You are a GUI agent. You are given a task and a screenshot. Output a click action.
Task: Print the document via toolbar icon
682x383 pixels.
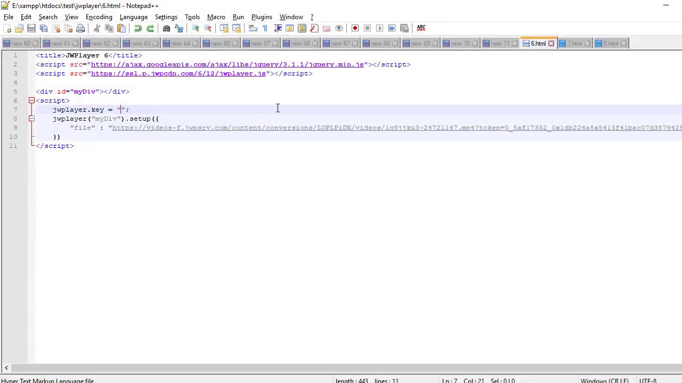[80, 28]
